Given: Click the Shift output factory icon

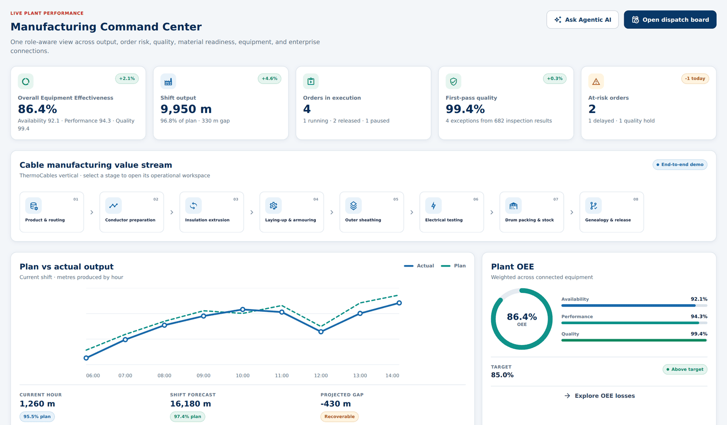Looking at the screenshot, I should pyautogui.click(x=168, y=81).
